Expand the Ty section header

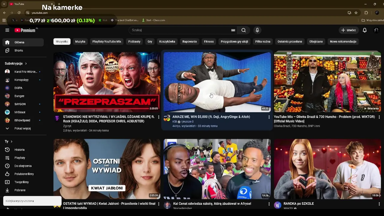9,141
